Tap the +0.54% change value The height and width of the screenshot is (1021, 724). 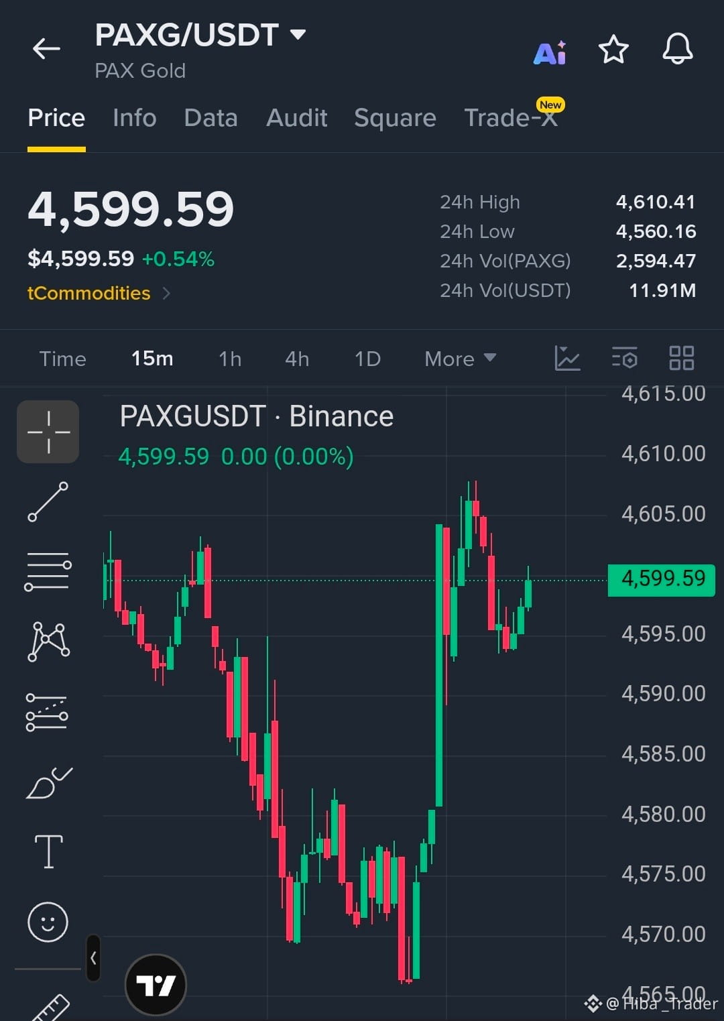tap(178, 259)
